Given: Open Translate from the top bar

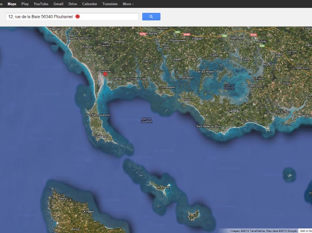Looking at the screenshot, I should [110, 4].
